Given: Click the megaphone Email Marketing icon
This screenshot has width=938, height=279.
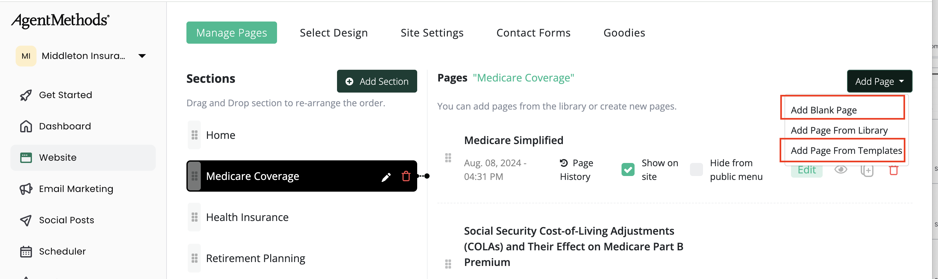Looking at the screenshot, I should (x=25, y=189).
